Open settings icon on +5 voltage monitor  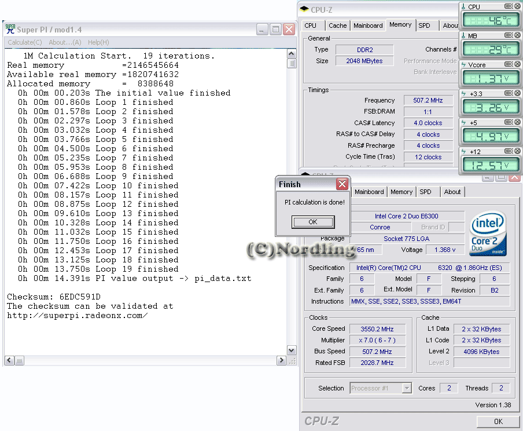(x=509, y=122)
